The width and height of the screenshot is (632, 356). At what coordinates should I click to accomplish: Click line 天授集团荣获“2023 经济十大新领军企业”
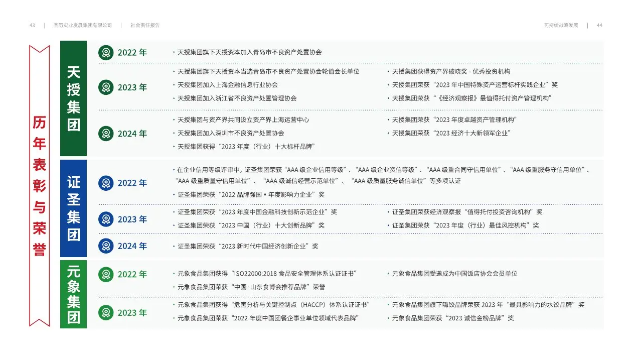(449, 133)
